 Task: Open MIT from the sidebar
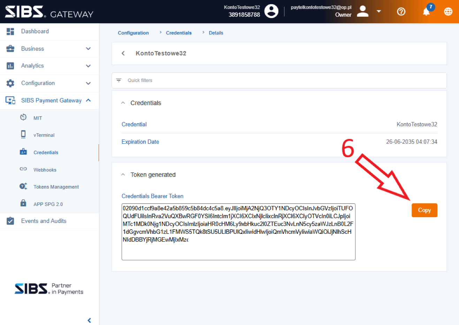click(38, 118)
